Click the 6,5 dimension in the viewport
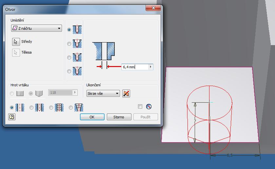Screen dimensions: 275x169 click(230, 155)
